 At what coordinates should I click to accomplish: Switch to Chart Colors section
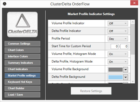tap(22, 50)
